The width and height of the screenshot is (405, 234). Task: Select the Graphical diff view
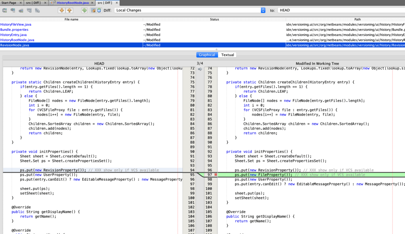click(207, 55)
